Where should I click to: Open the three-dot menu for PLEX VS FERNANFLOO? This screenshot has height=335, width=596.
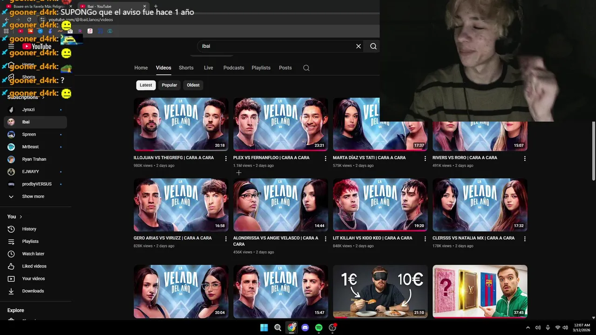click(x=325, y=159)
